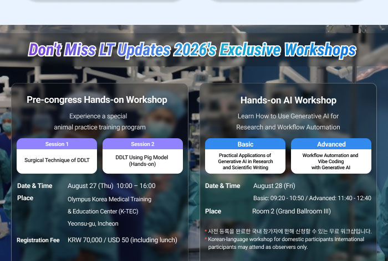Click 'Date & Time' label in AI Workshop card
This screenshot has width=388, height=261.
[x=222, y=186]
